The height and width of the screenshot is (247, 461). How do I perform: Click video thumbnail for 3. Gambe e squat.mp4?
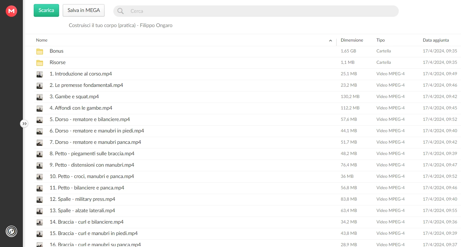point(40,97)
